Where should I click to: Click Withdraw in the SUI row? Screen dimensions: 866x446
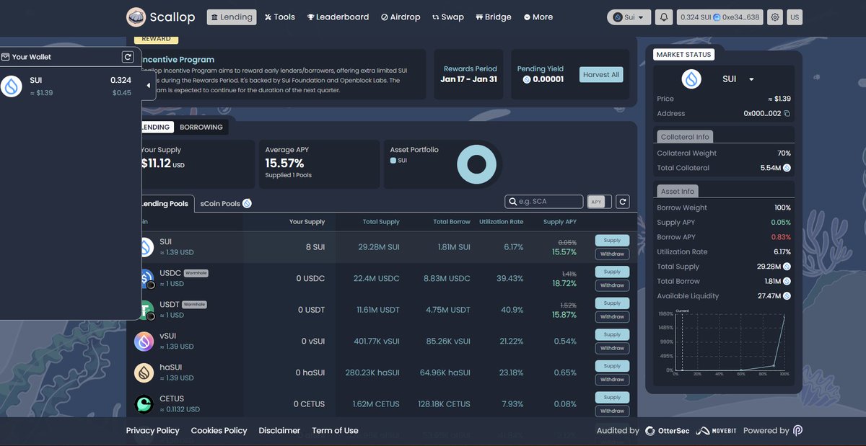coord(612,254)
